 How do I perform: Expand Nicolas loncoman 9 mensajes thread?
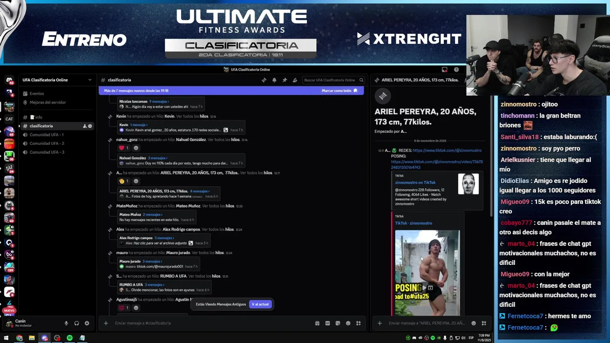pyautogui.click(x=159, y=101)
